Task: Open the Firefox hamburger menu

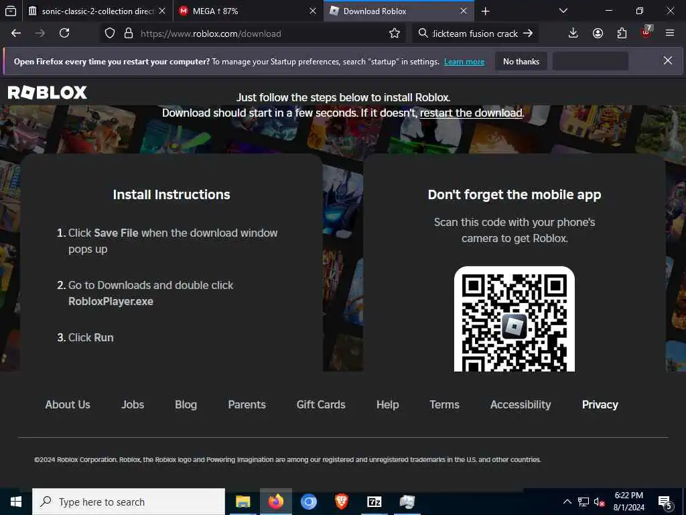Action: (670, 34)
